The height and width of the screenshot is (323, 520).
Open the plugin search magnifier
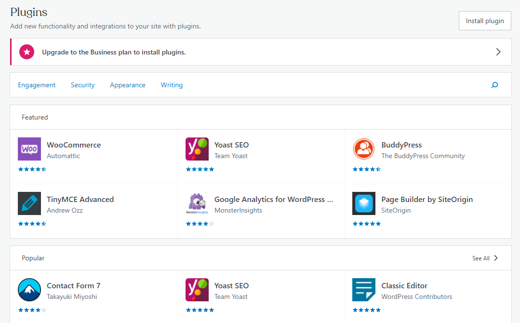coord(494,85)
